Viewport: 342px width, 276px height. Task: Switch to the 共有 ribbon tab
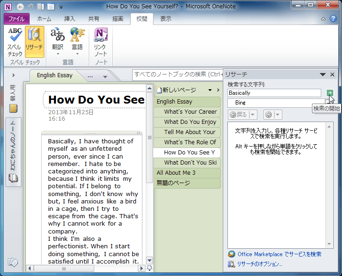click(x=93, y=19)
